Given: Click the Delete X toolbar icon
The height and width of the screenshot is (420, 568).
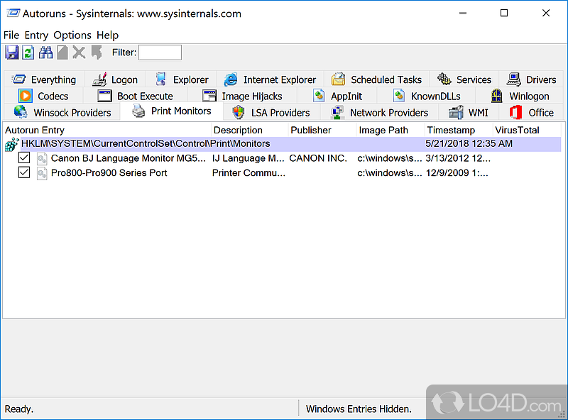Looking at the screenshot, I should pos(79,52).
